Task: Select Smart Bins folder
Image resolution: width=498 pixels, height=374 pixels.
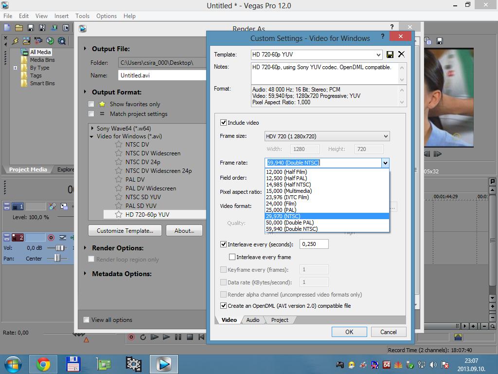Action: (x=42, y=83)
